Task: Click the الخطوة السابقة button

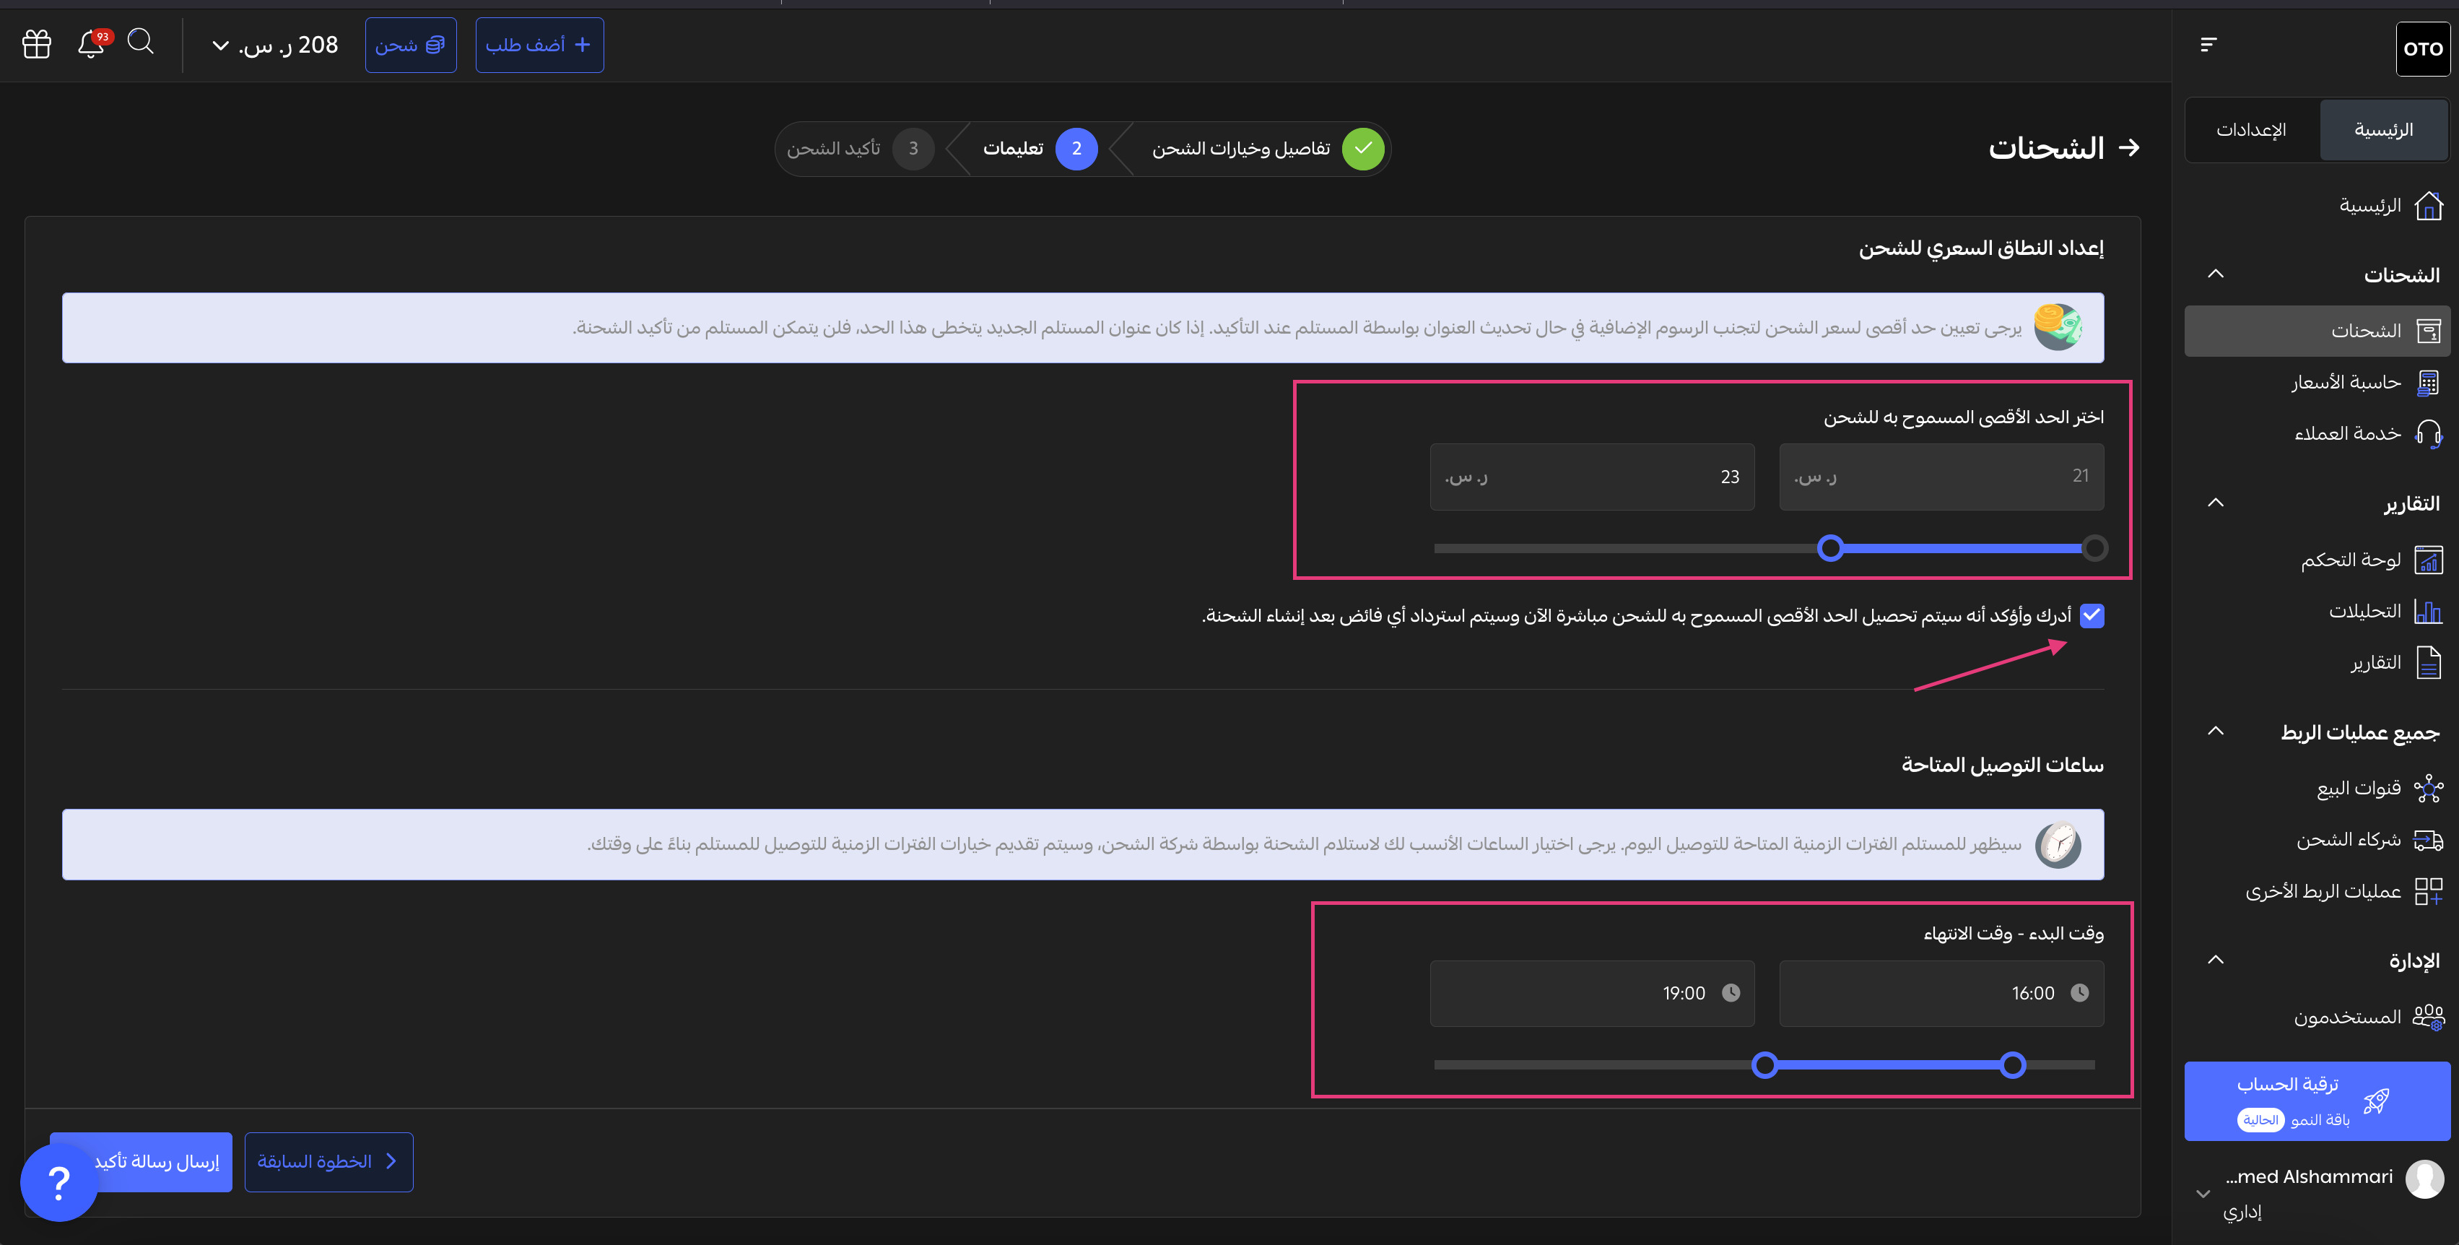Action: [x=328, y=1162]
